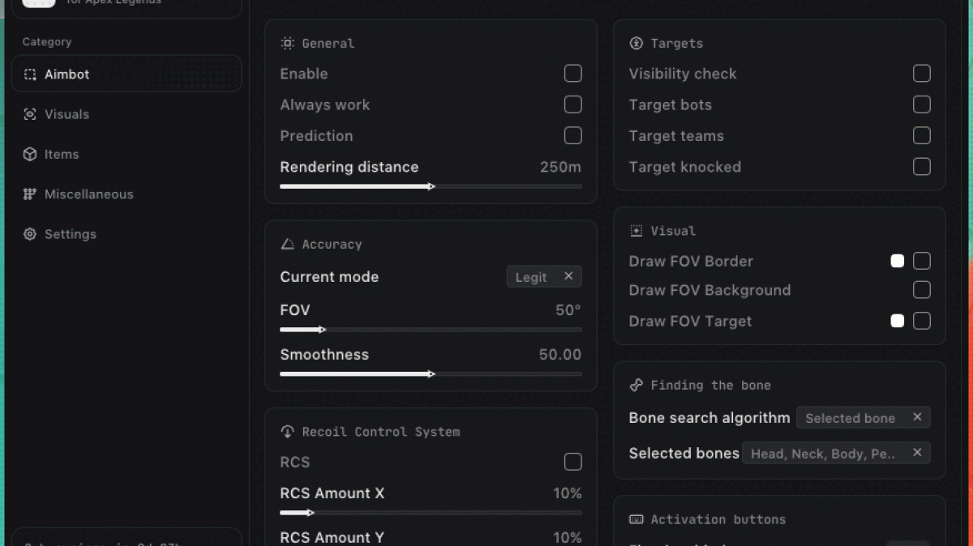
Task: Click the Visuals sidebar icon
Action: click(x=30, y=114)
